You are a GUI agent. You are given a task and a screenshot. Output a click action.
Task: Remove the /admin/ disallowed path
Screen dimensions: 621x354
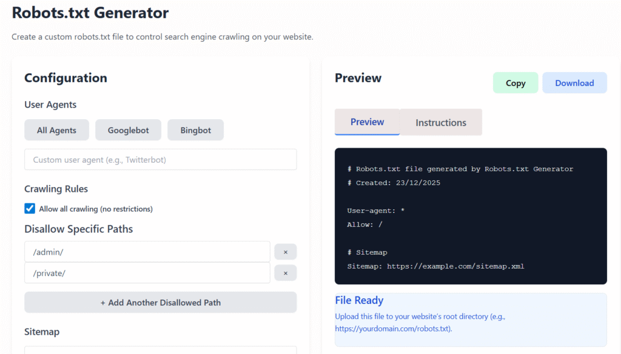[285, 251]
